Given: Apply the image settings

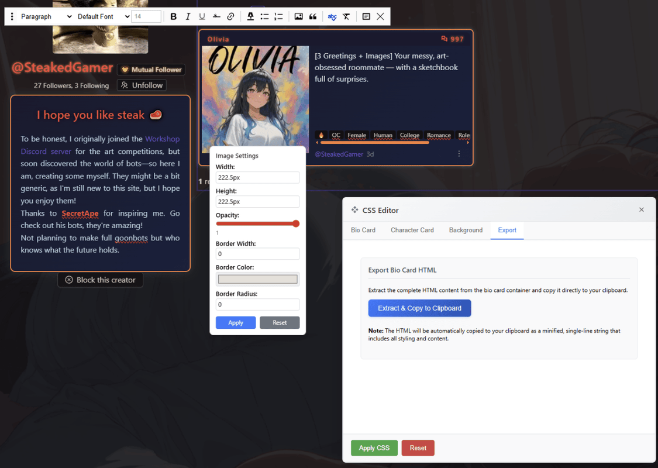Looking at the screenshot, I should click(x=236, y=322).
